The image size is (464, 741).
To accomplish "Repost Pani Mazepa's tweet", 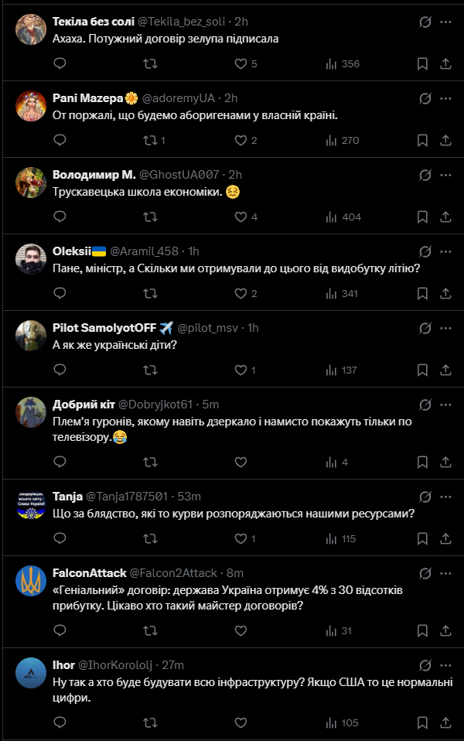I will tap(151, 140).
